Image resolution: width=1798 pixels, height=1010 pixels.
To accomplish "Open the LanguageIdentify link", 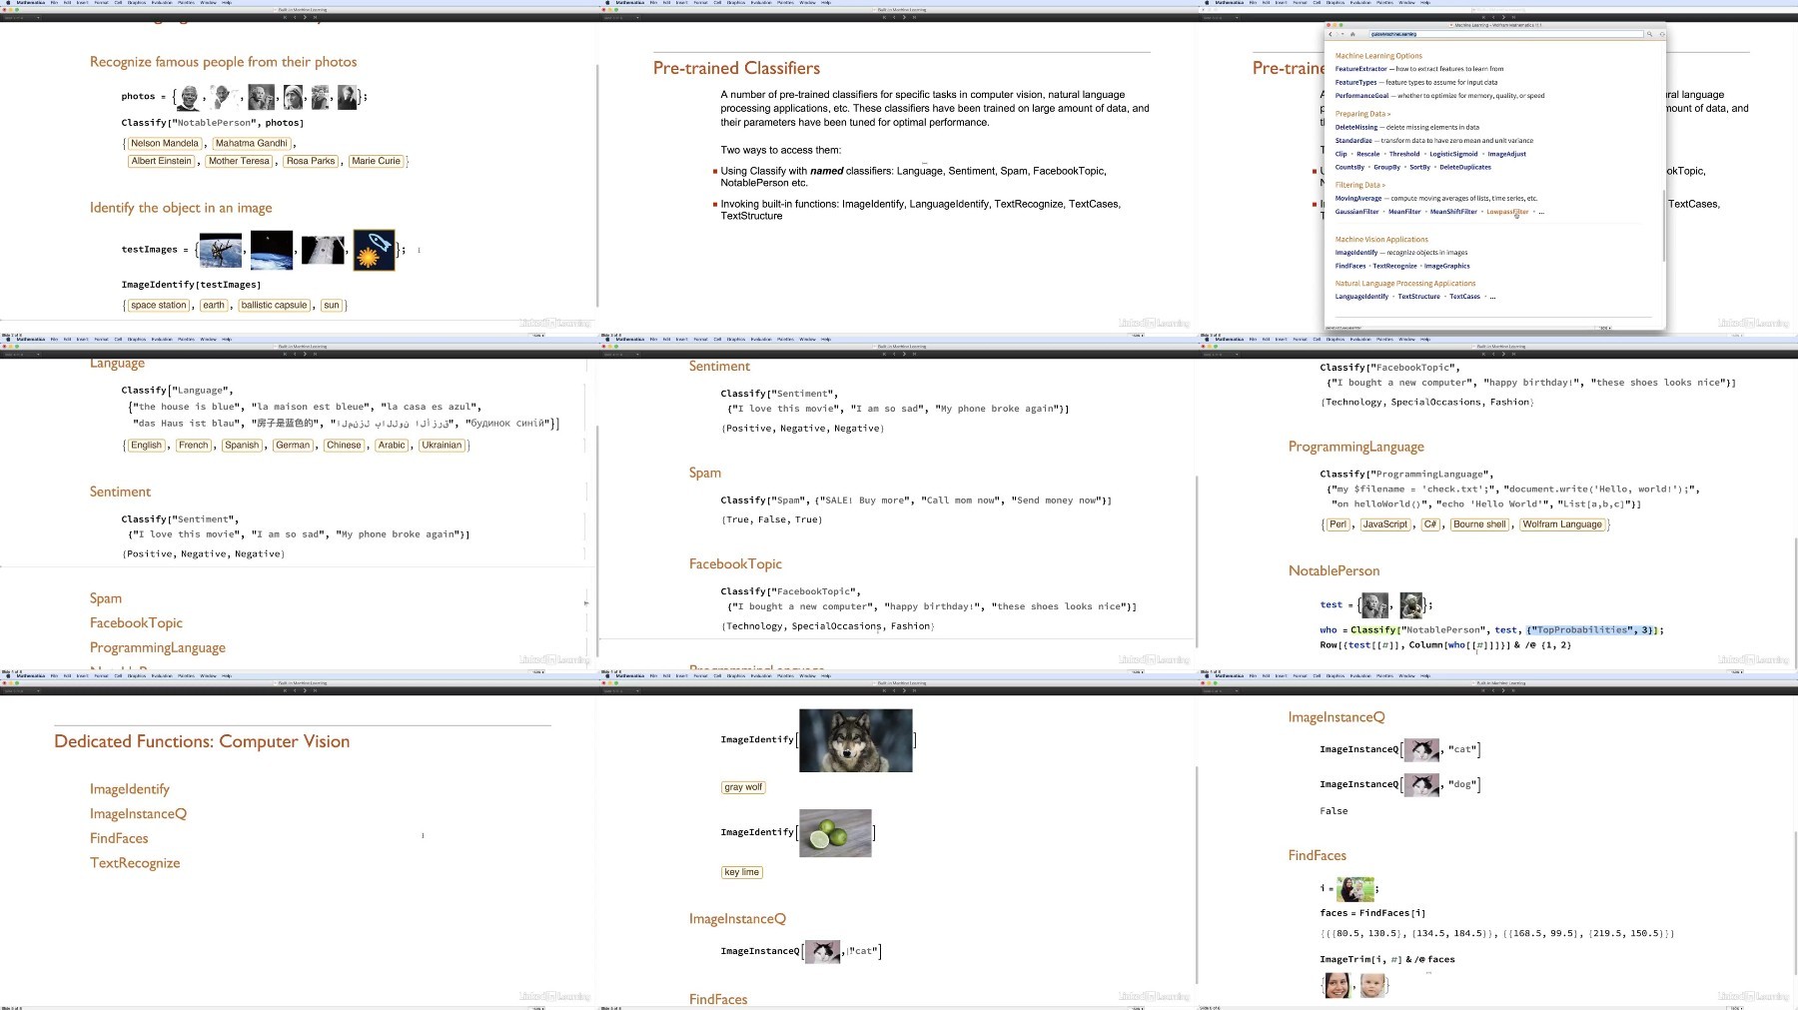I will (x=1361, y=297).
